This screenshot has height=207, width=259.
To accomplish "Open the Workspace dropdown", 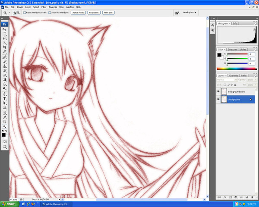I will coord(189,13).
